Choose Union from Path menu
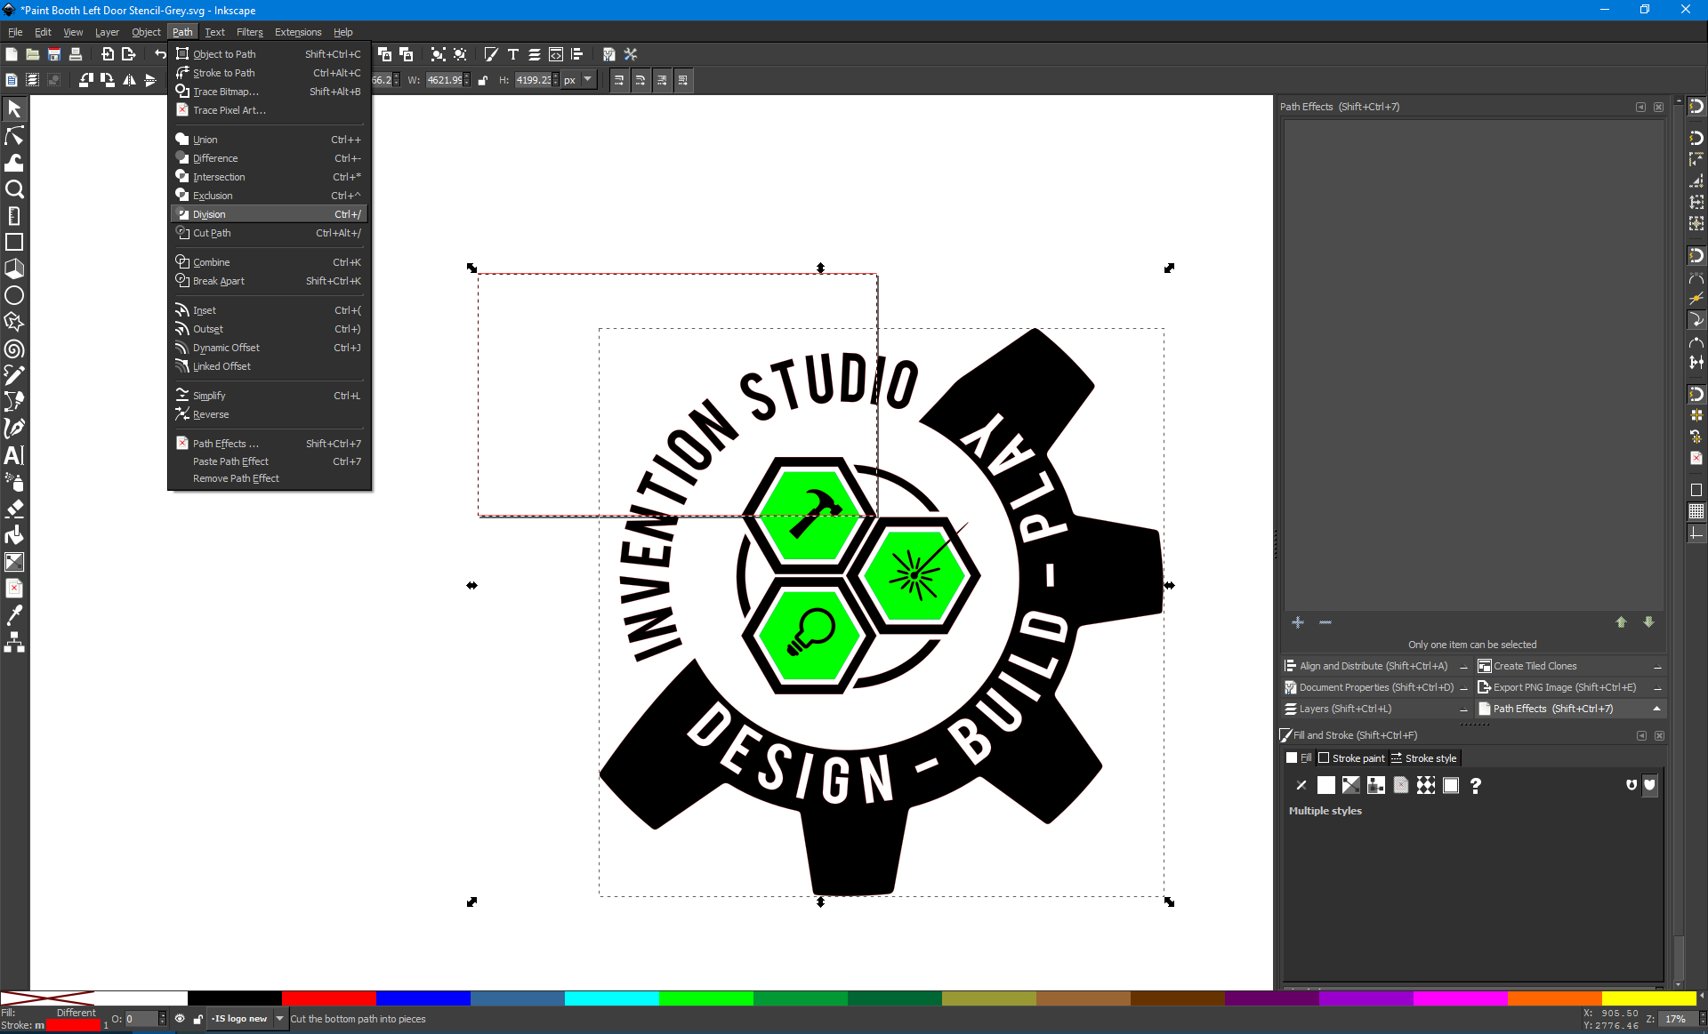This screenshot has width=1708, height=1034. [x=269, y=140]
